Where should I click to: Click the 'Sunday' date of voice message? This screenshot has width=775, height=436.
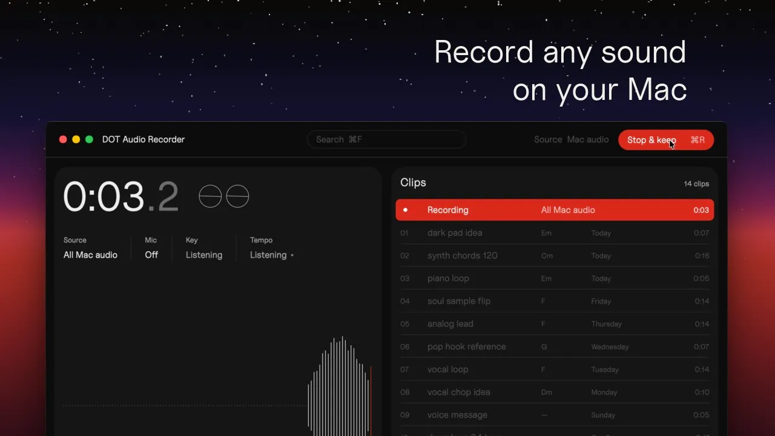603,415
